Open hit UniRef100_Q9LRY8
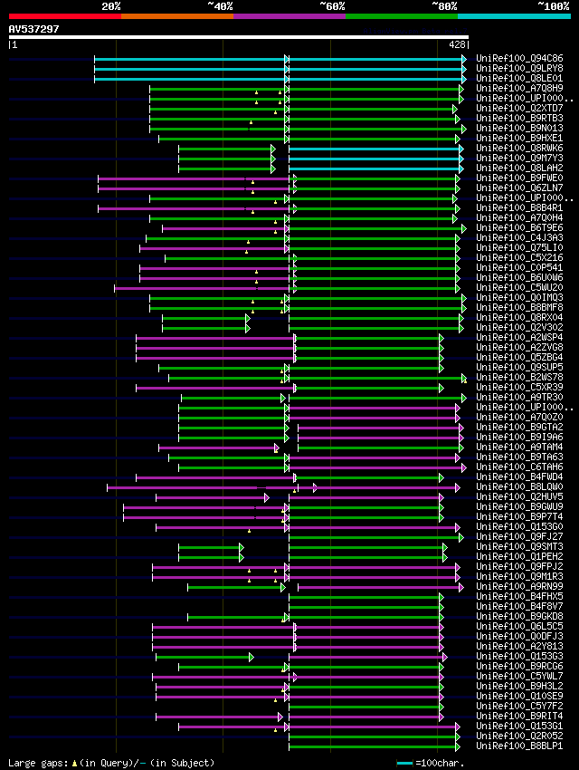 click(x=519, y=68)
